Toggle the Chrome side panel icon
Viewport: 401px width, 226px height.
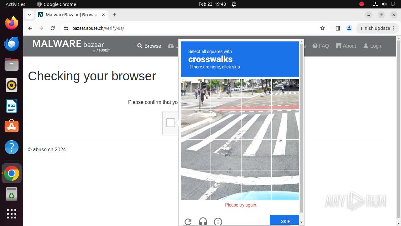point(338,28)
